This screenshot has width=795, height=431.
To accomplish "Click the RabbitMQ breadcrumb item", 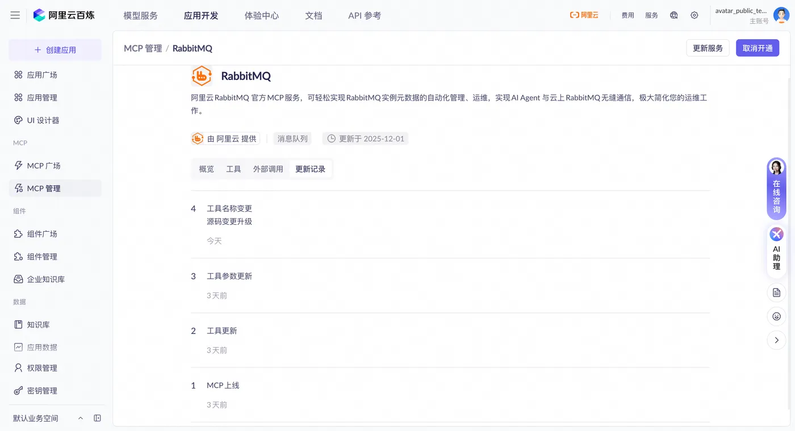I will pos(193,48).
